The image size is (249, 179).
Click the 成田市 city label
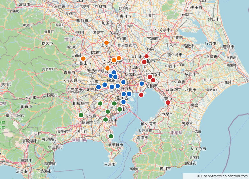tap(190, 74)
